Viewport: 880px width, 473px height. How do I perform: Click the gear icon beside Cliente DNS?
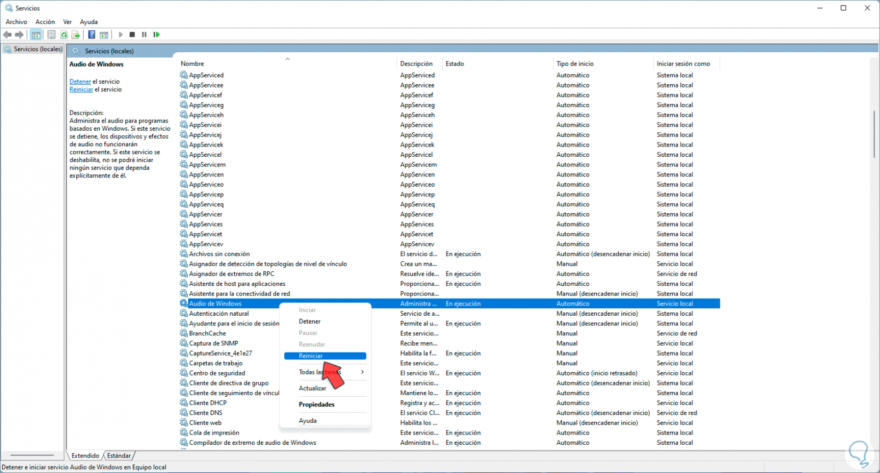click(183, 413)
